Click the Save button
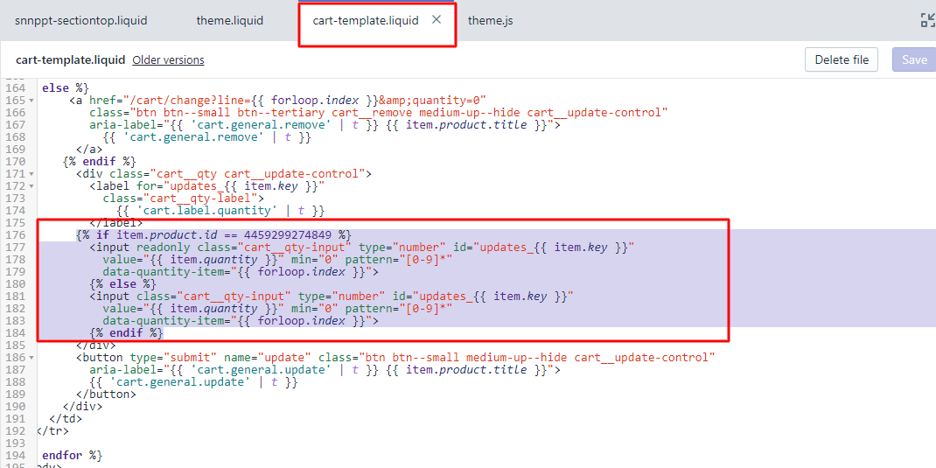This screenshot has width=936, height=468. tap(914, 60)
